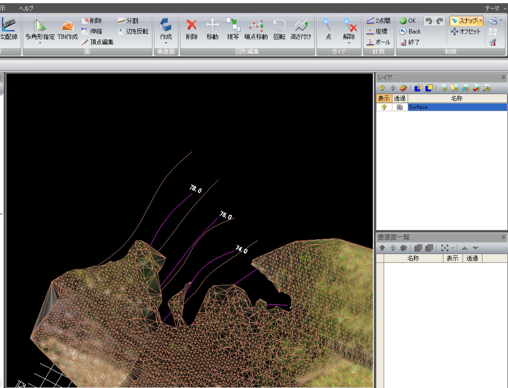Click the 終了 finish button
Image resolution: width=508 pixels, height=388 pixels.
[x=410, y=42]
